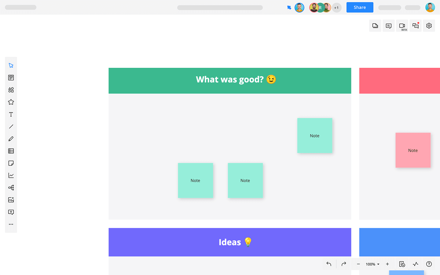Open the templates panel icon
The height and width of the screenshot is (275, 440).
pyautogui.click(x=11, y=78)
